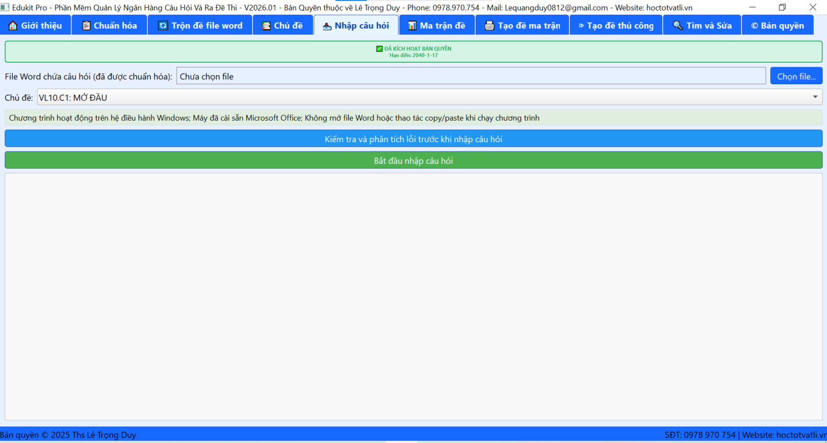The height and width of the screenshot is (443, 827).
Task: Click the green activation checkmark icon
Action: click(379, 48)
